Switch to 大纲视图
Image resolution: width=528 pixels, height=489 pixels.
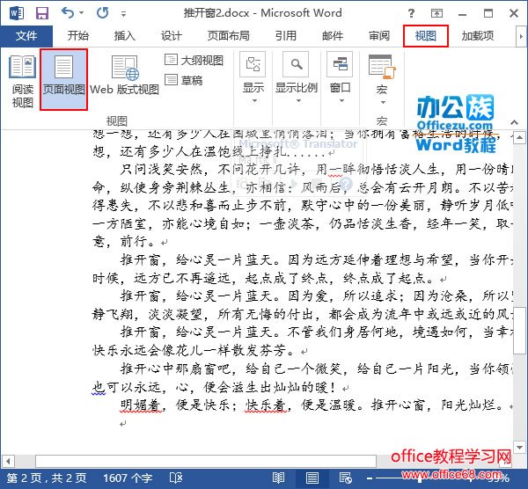pyautogui.click(x=194, y=61)
